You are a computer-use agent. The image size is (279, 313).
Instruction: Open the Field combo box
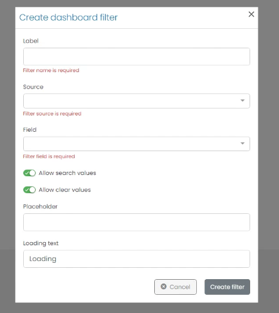[x=137, y=144]
